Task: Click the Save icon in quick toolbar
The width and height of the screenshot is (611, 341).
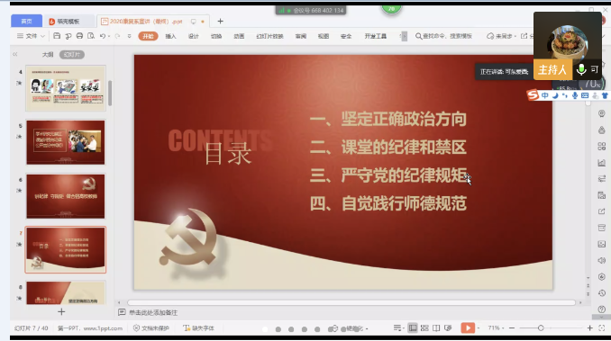Action: click(57, 36)
